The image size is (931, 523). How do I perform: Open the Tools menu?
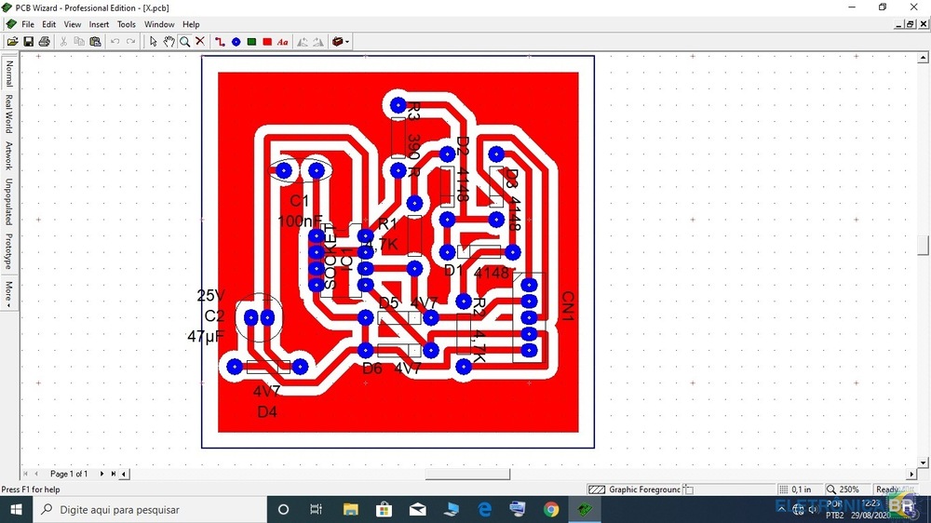126,24
